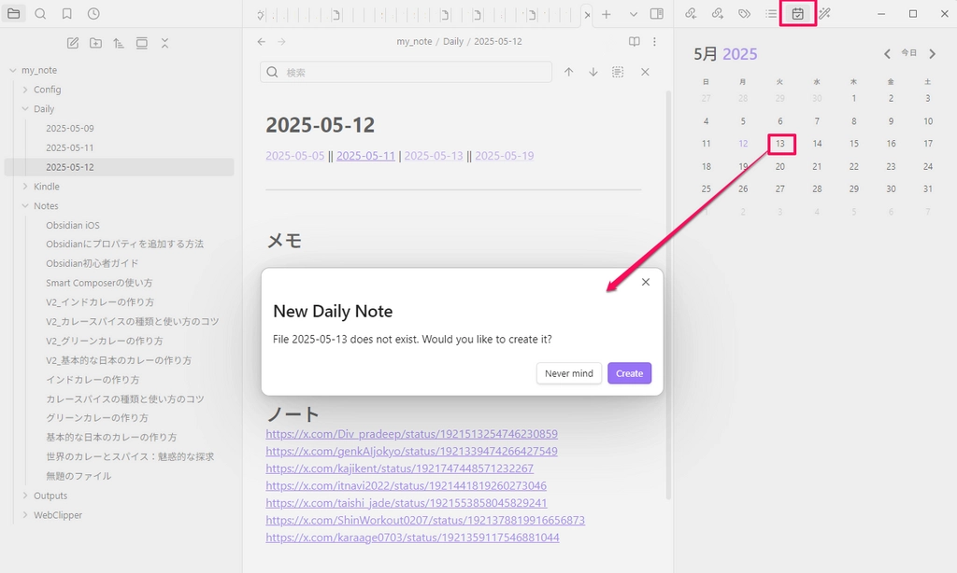Image resolution: width=957 pixels, height=573 pixels.
Task: Change file sort order icon
Action: [x=119, y=43]
